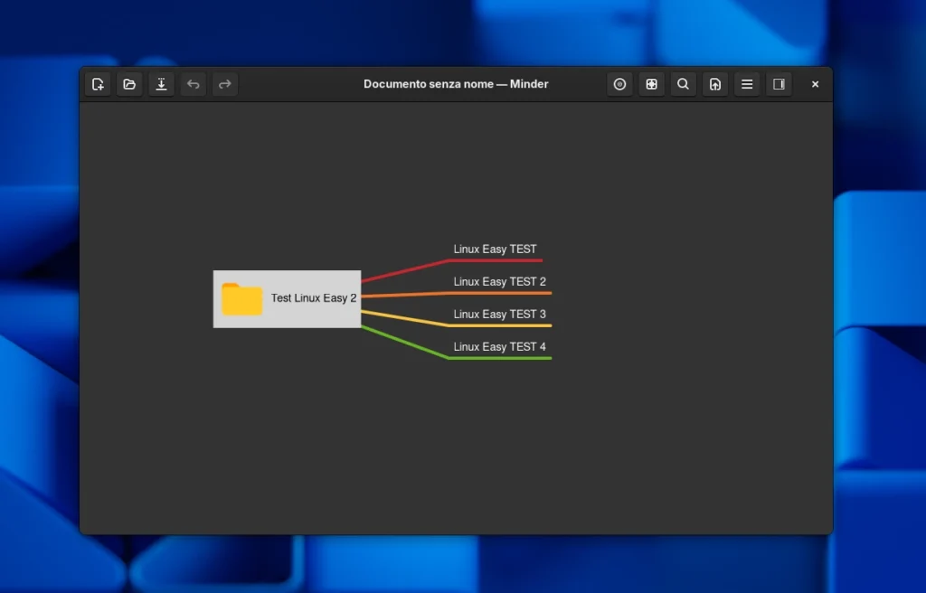Click the save document icon

click(x=161, y=84)
